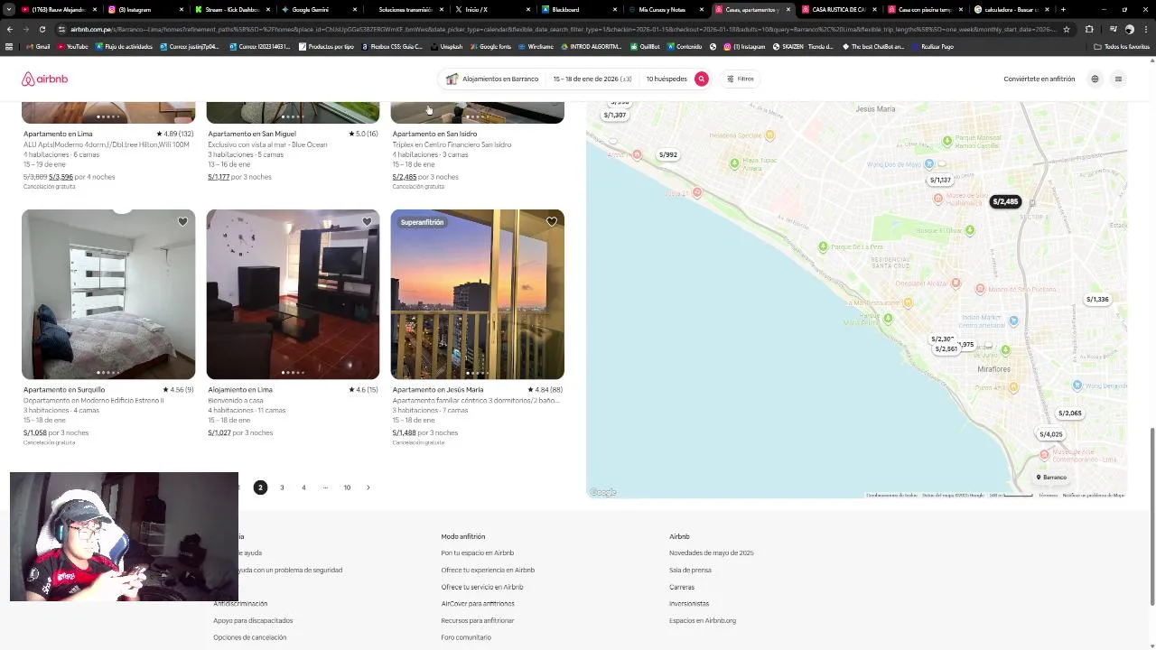Click the page vertical scrollbar thumb

(1152, 515)
